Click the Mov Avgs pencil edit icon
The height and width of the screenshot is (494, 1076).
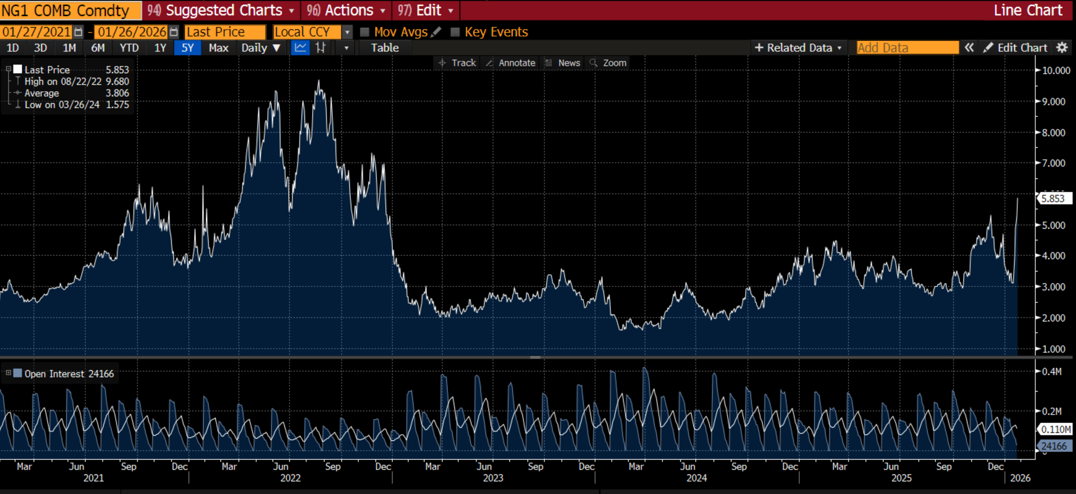436,32
